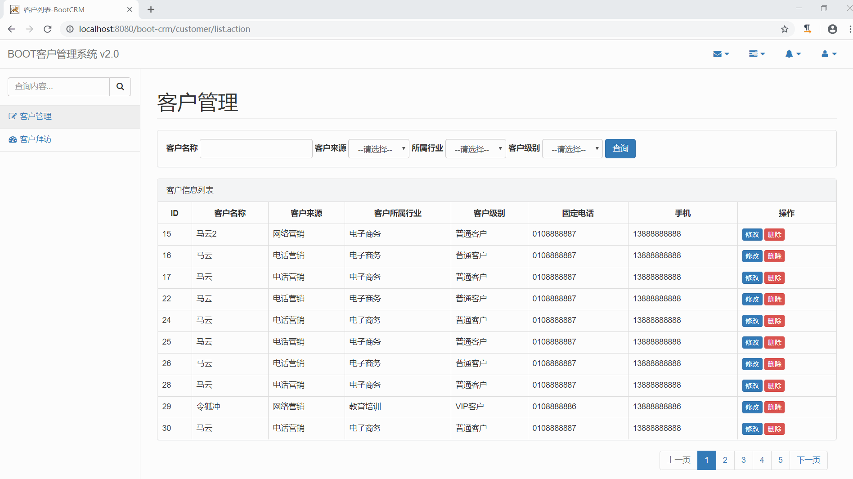The width and height of the screenshot is (853, 479).
Task: Go to page 3 of pagination
Action: coord(743,460)
